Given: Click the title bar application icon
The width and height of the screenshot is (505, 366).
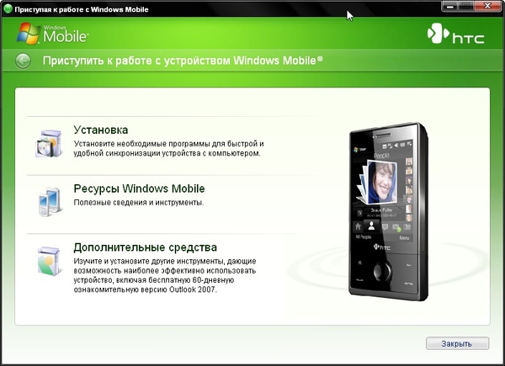Looking at the screenshot, I should [x=8, y=8].
